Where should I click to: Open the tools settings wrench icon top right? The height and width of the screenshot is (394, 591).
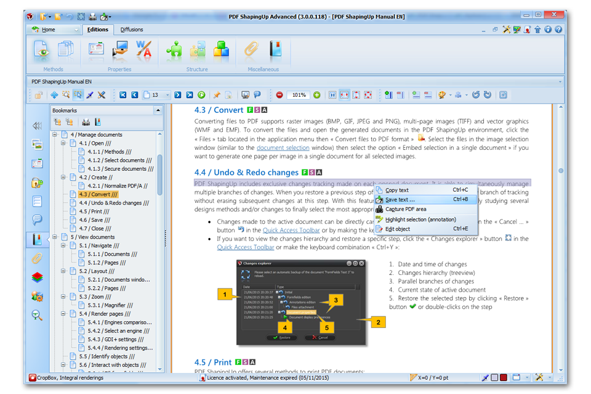tap(506, 30)
